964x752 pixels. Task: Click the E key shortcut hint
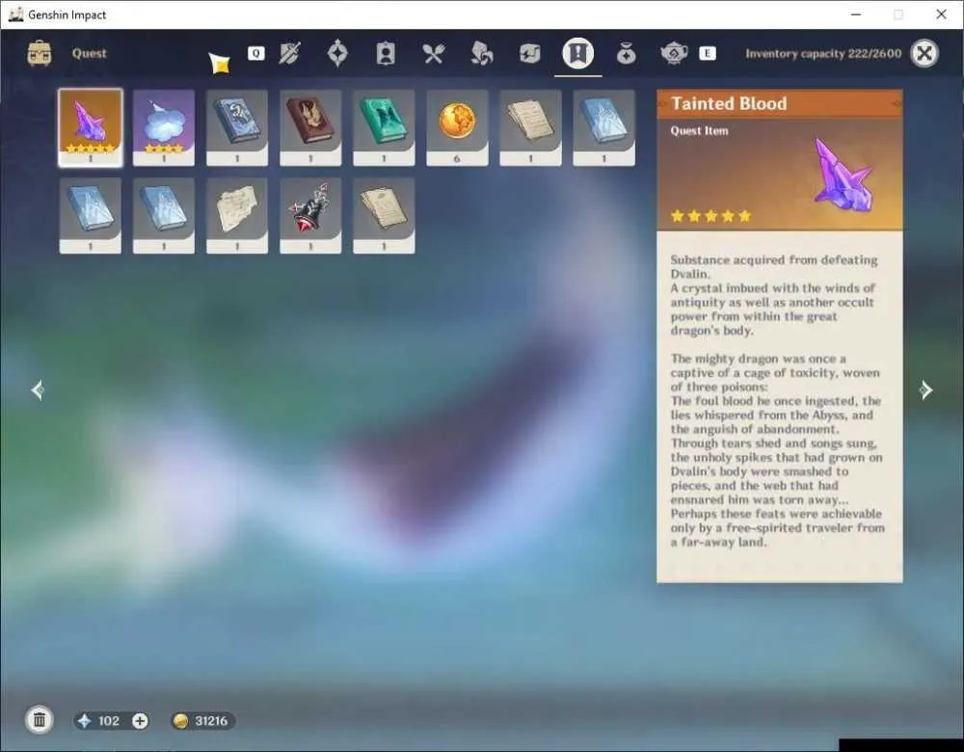pyautogui.click(x=707, y=53)
